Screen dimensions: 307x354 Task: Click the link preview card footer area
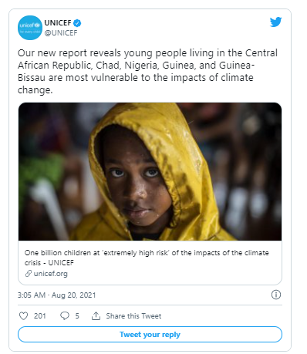tap(150, 262)
